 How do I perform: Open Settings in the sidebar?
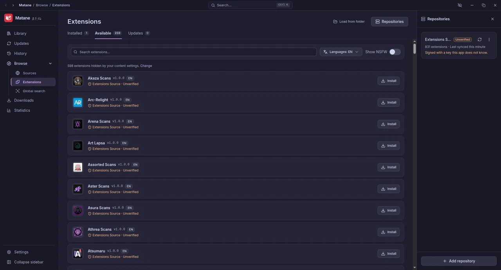coord(29,252)
